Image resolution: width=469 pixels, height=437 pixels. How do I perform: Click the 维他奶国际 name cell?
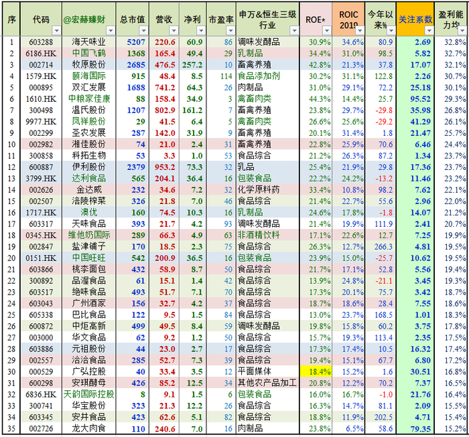pos(89,235)
